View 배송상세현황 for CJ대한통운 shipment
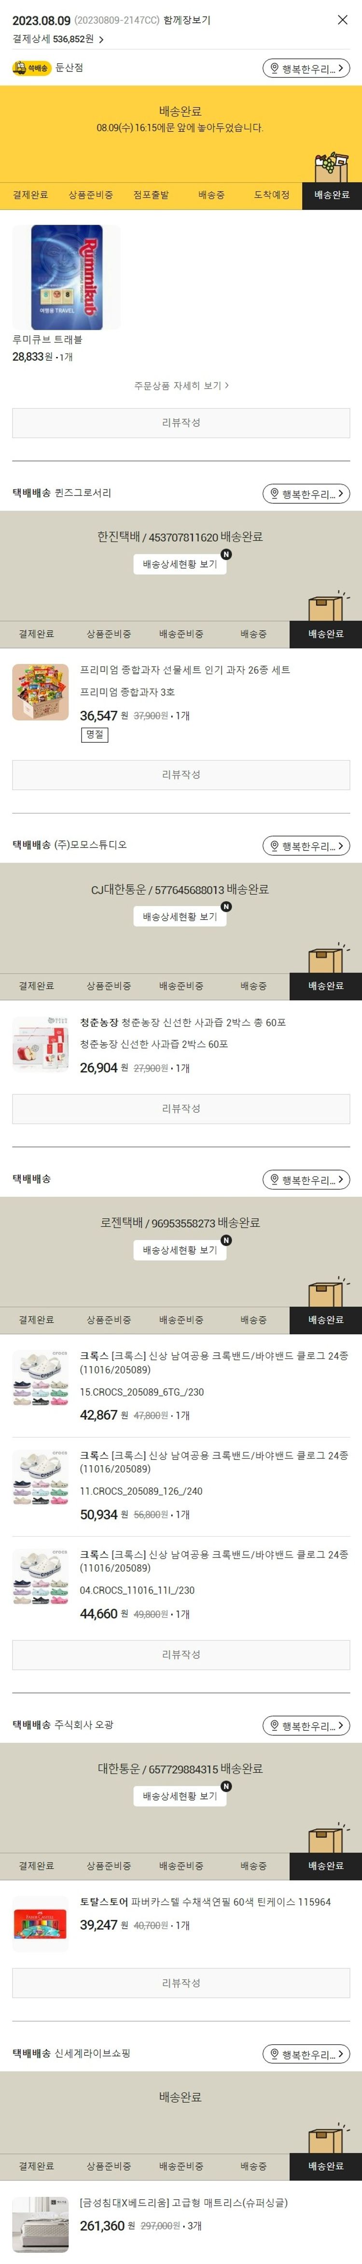Screen dimensions: 362x2264 click(x=180, y=917)
